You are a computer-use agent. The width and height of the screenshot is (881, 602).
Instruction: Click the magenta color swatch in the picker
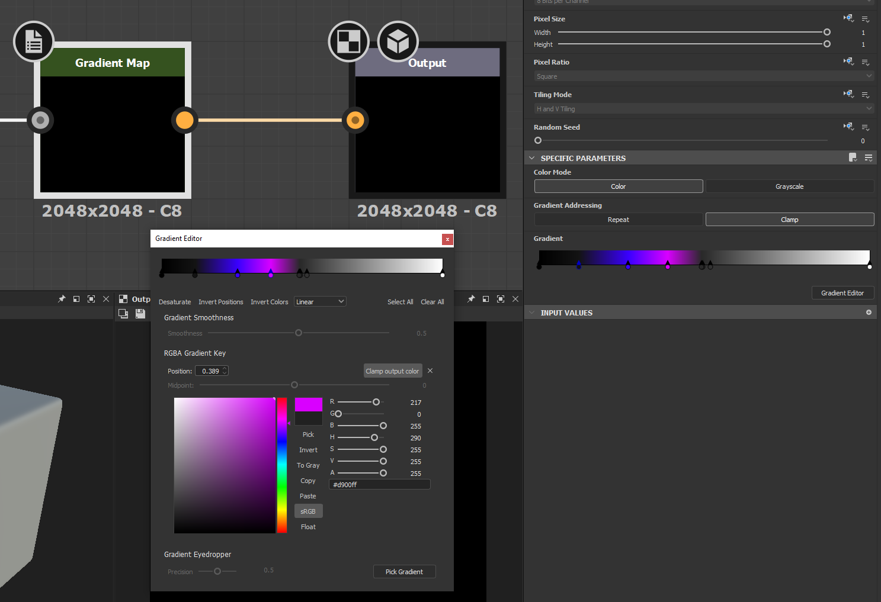coord(308,405)
